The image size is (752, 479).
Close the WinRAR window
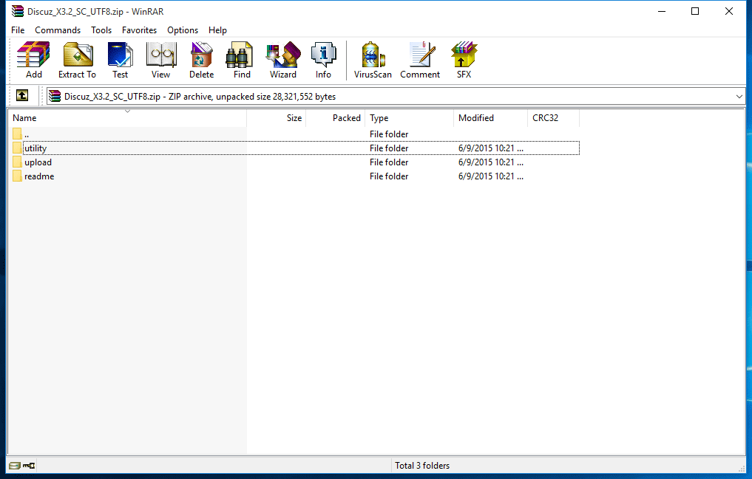click(729, 11)
